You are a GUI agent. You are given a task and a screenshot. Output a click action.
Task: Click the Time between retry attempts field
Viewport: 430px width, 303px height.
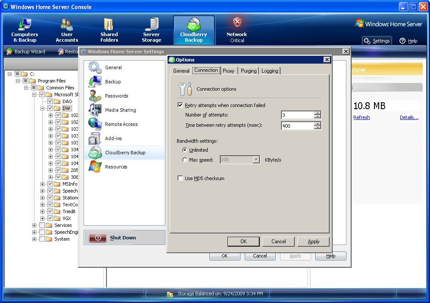click(298, 125)
